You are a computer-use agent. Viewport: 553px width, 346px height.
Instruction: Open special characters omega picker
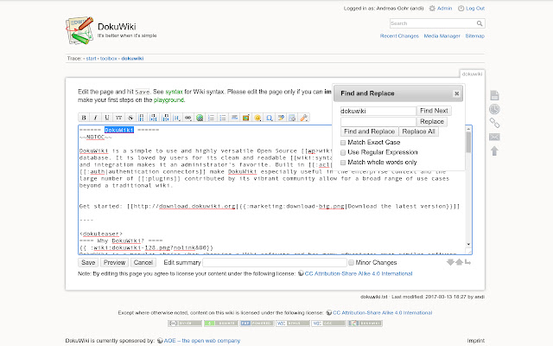point(269,118)
